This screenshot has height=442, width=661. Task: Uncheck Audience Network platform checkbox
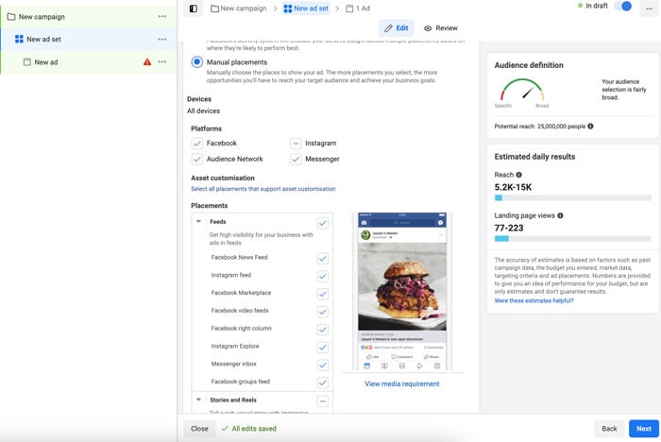tap(196, 159)
